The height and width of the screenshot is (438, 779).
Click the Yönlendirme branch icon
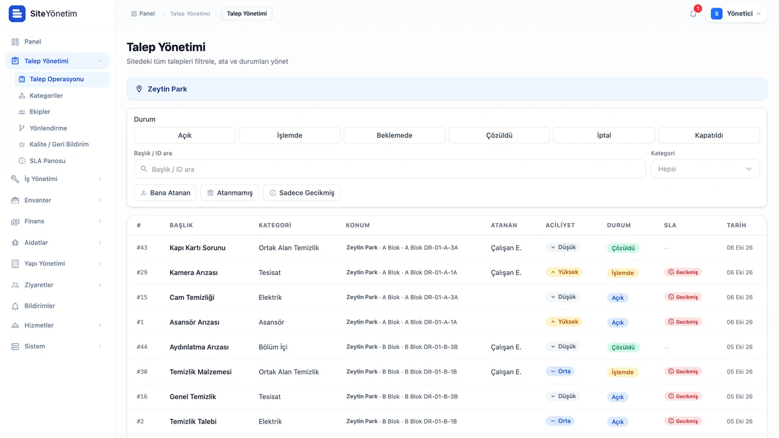(x=22, y=128)
